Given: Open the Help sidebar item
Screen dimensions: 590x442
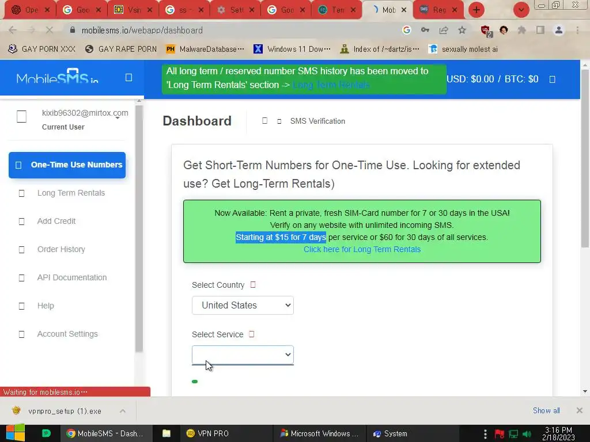Looking at the screenshot, I should (46, 306).
